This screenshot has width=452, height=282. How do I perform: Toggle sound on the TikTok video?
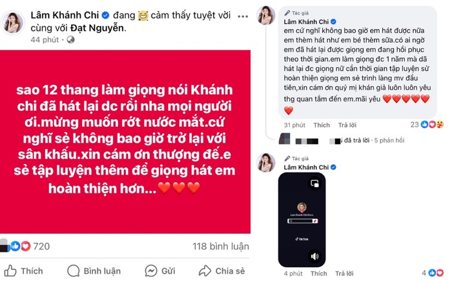tap(314, 256)
